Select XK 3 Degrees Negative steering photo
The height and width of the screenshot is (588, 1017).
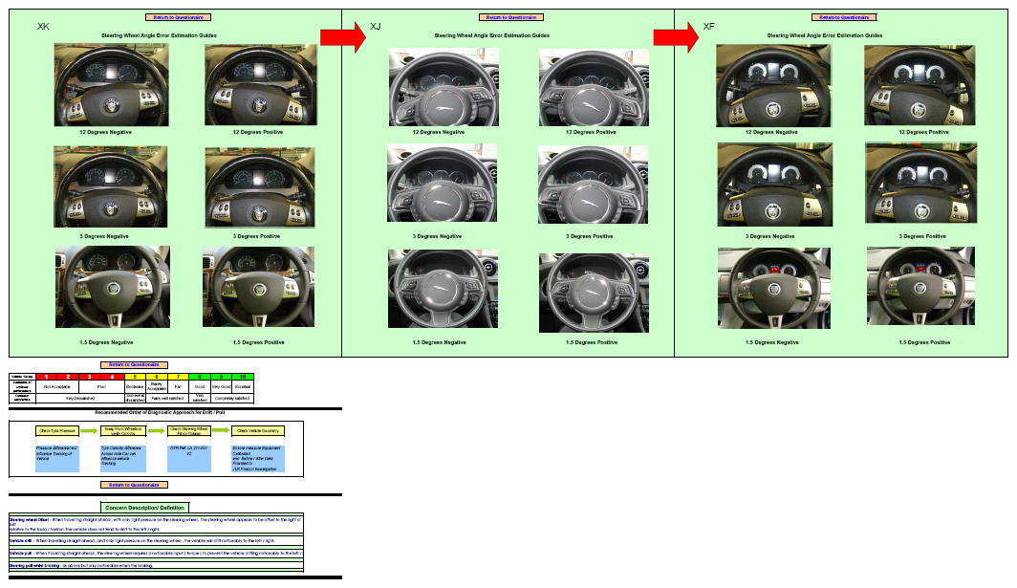110,186
